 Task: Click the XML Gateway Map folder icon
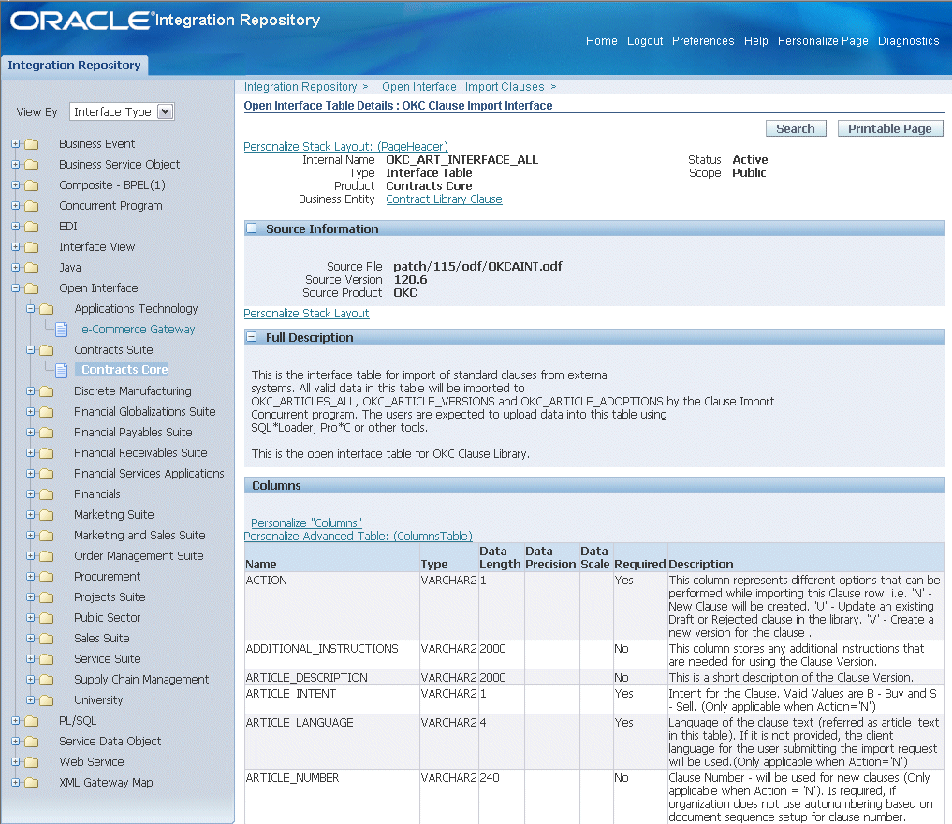coord(32,784)
